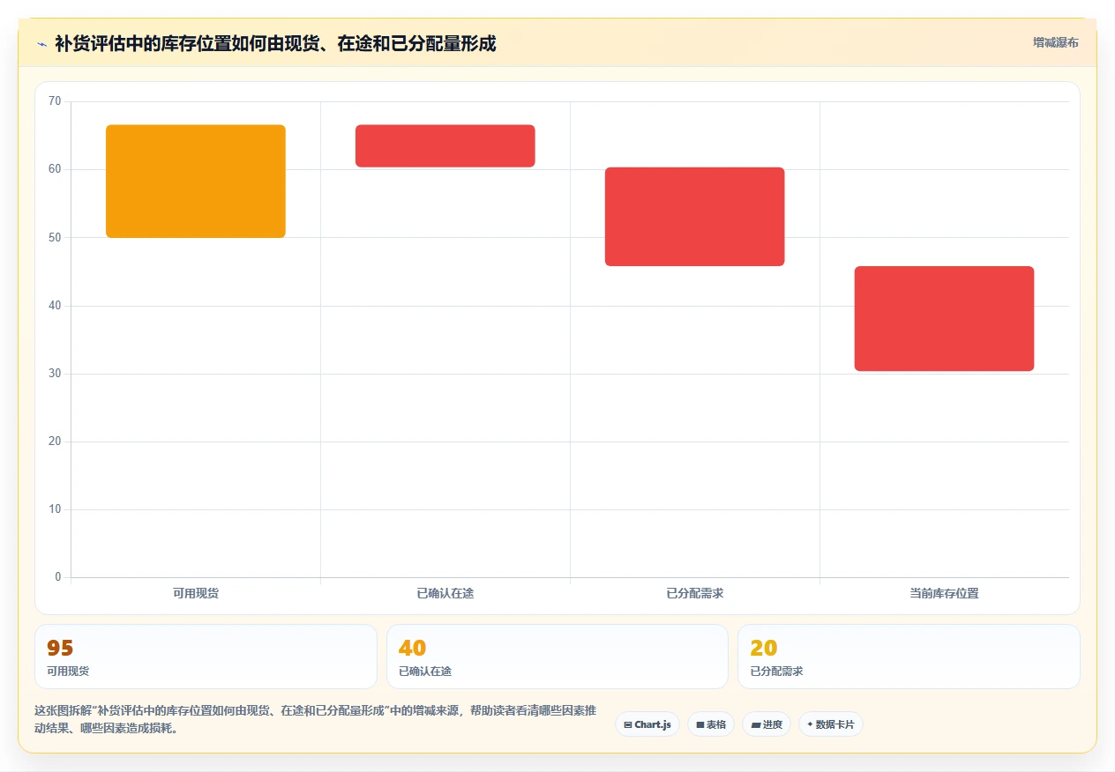Image resolution: width=1115 pixels, height=772 pixels.
Task: Click the value 40 in the stats card
Action: (412, 649)
